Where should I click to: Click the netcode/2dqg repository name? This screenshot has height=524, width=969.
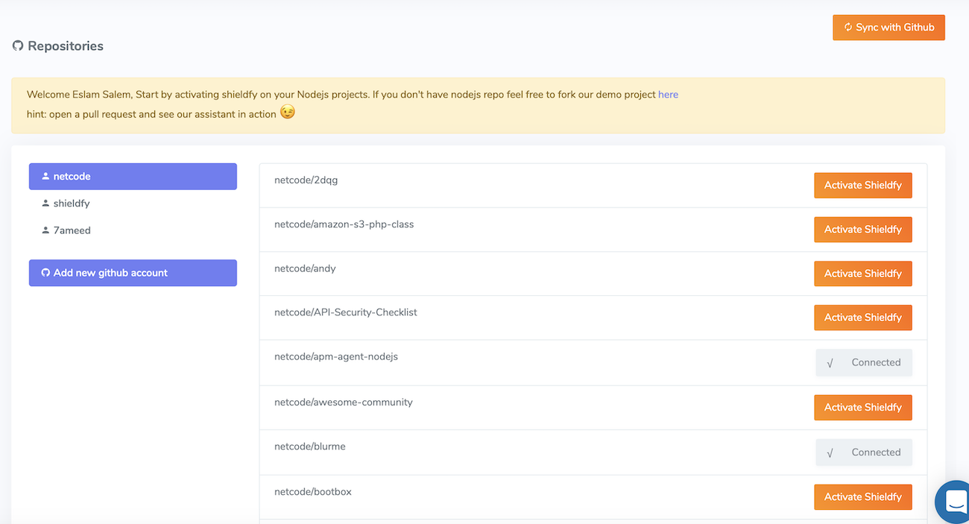(306, 180)
